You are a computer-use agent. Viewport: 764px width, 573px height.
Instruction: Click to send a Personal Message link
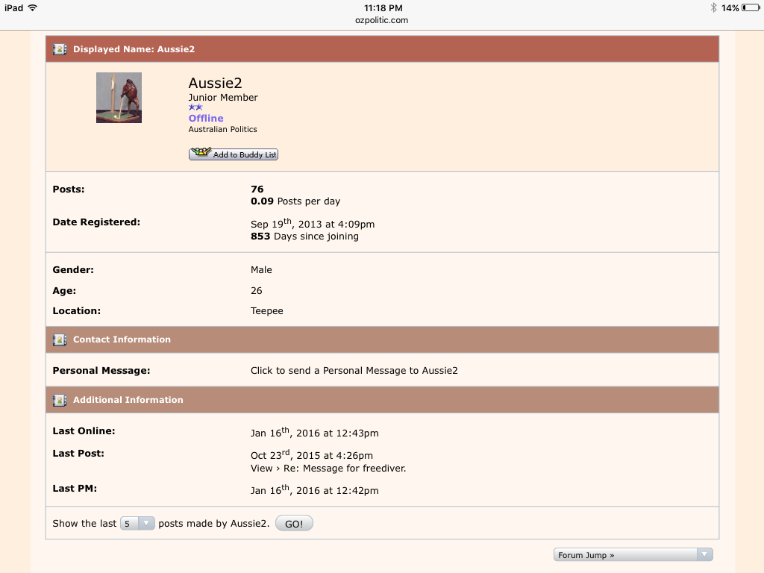click(x=354, y=371)
